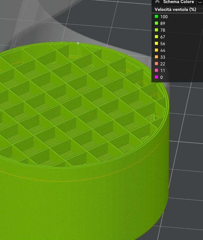Viewport: 203px width, 240px height.
Task: Click the 44 fan speed color swatch
Action: click(156, 50)
